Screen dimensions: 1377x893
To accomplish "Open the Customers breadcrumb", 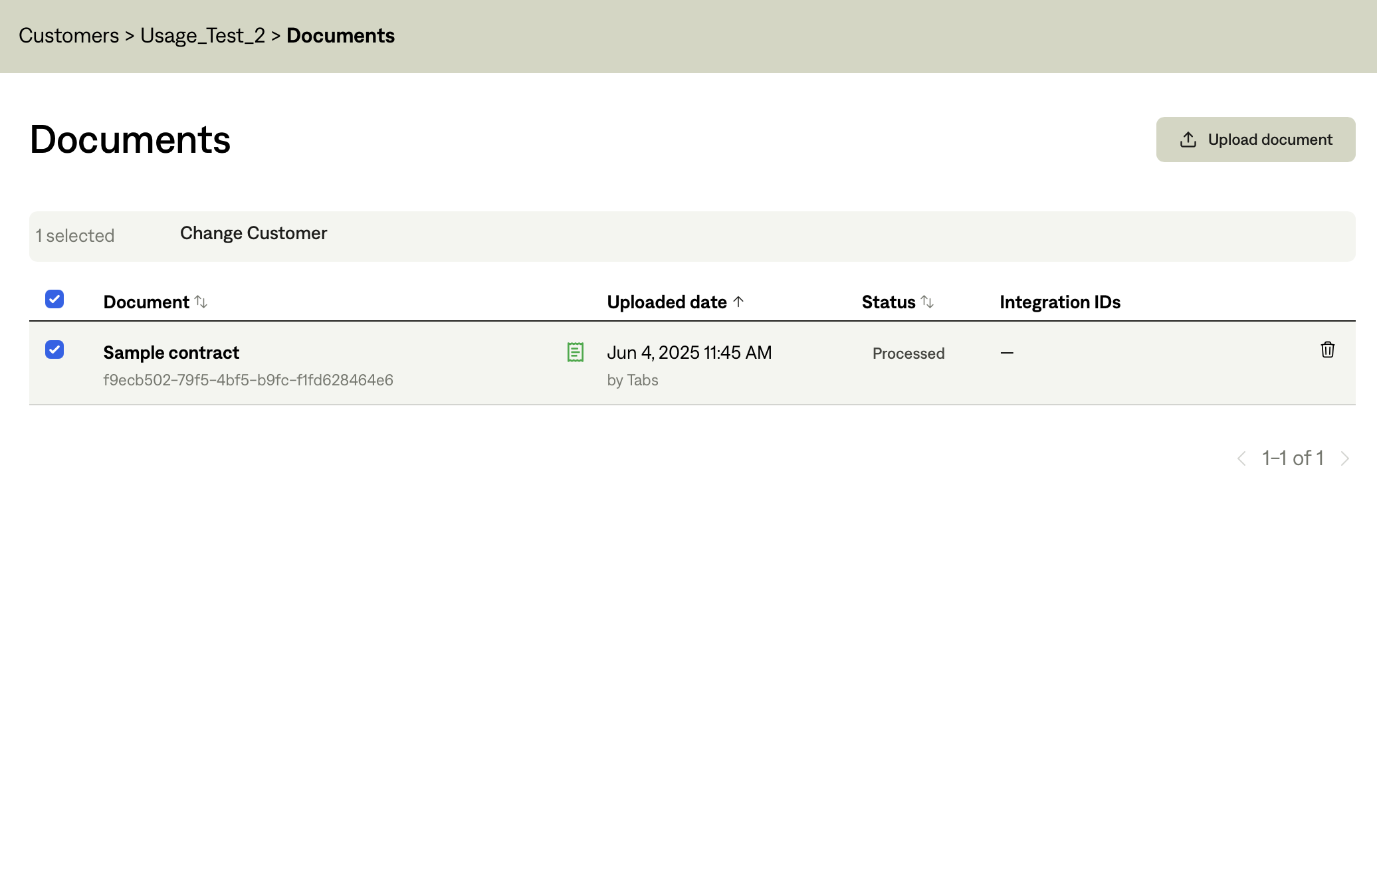I will (68, 36).
